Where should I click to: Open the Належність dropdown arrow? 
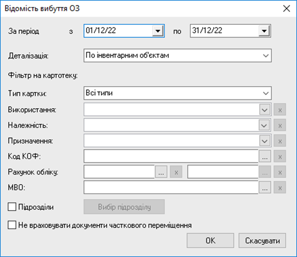pos(264,125)
